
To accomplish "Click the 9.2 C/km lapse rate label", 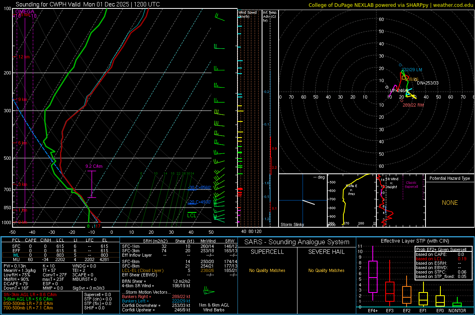I will 94,166.
